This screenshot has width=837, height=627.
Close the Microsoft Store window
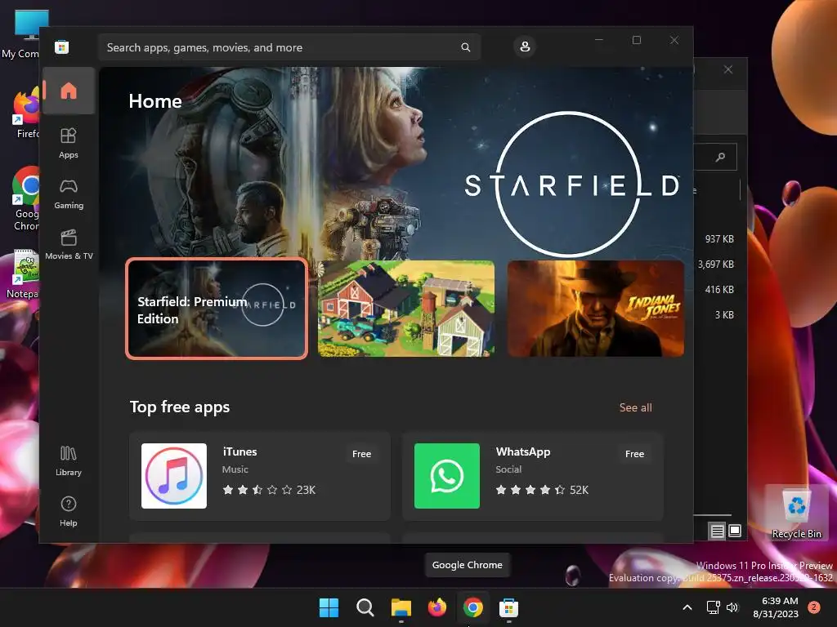[x=674, y=40]
